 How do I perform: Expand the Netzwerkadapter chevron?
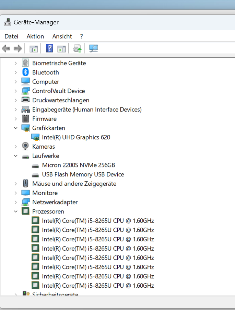coord(16,202)
